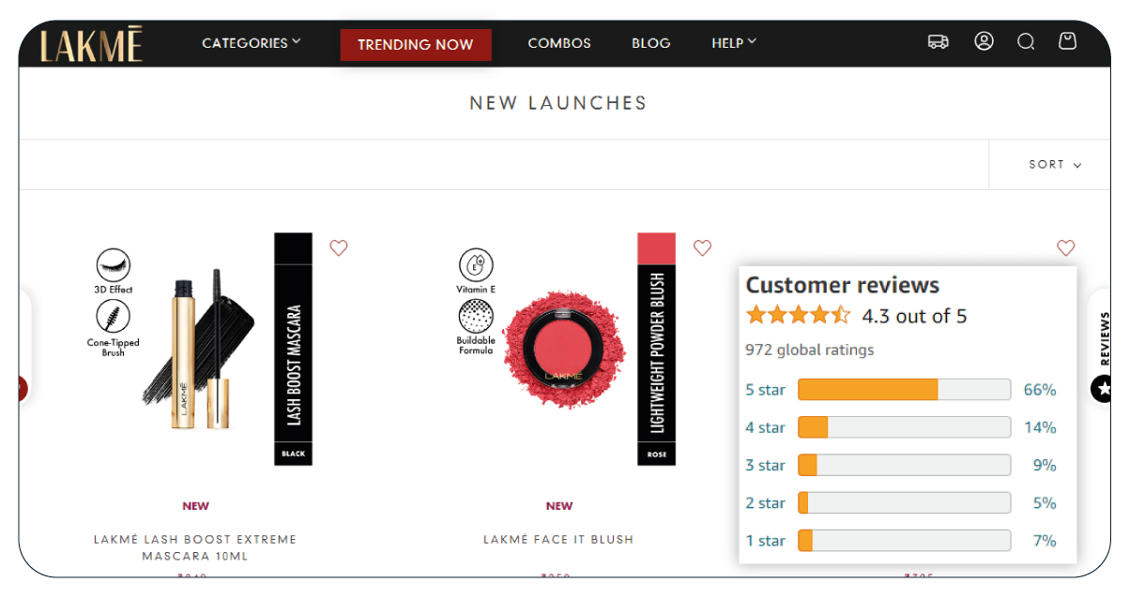
Task: Click the 14% rating bar
Action: (x=905, y=427)
